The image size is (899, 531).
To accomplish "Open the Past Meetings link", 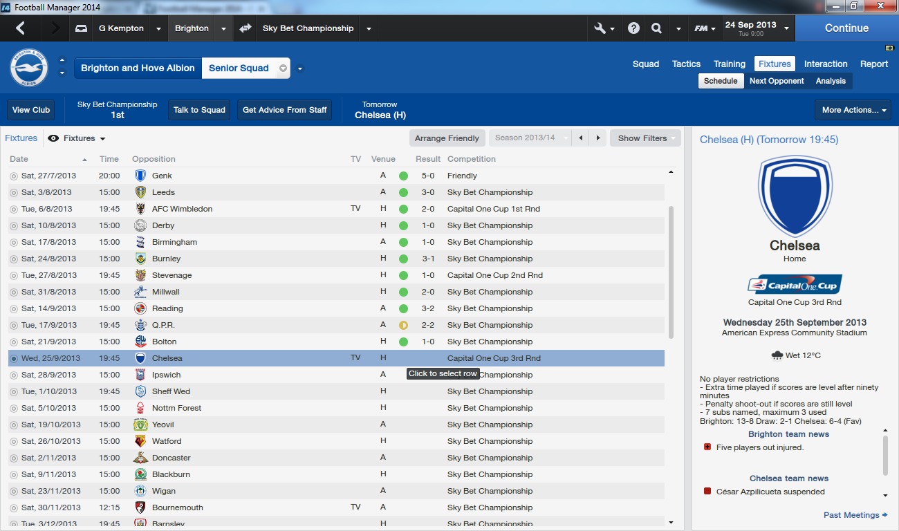I will pyautogui.click(x=855, y=515).
